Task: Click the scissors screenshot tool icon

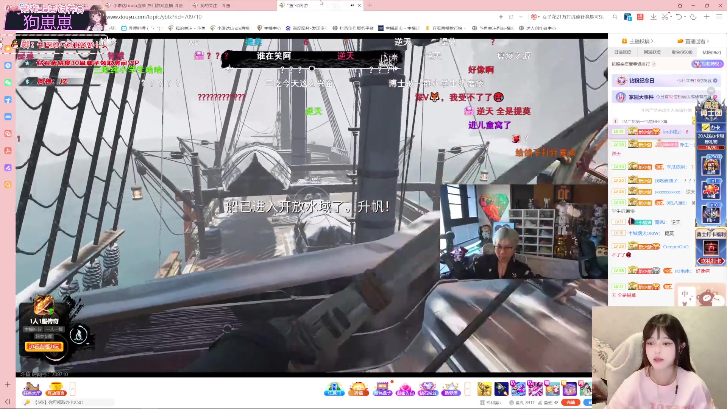Action: [x=665, y=17]
